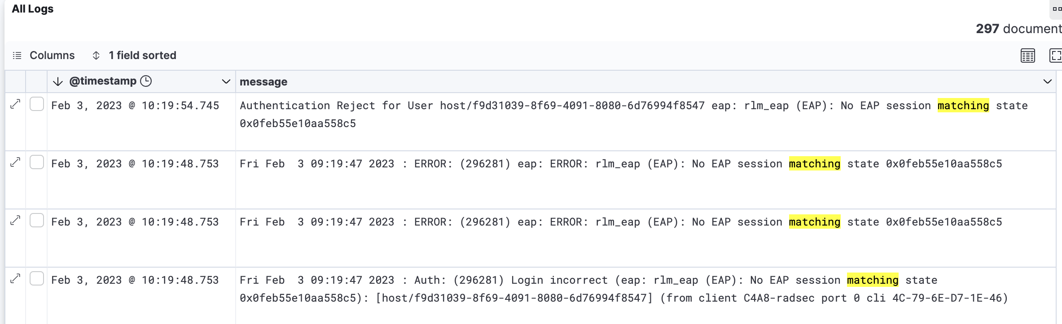This screenshot has height=324, width=1062.
Task: Expand the second 10:19:48.753 ERROR row
Action: point(15,221)
